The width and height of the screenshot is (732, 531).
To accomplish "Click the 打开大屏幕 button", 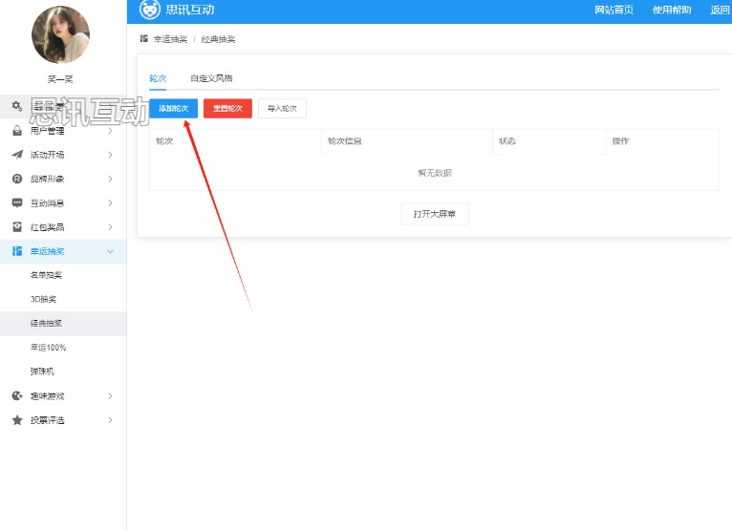I will 435,214.
